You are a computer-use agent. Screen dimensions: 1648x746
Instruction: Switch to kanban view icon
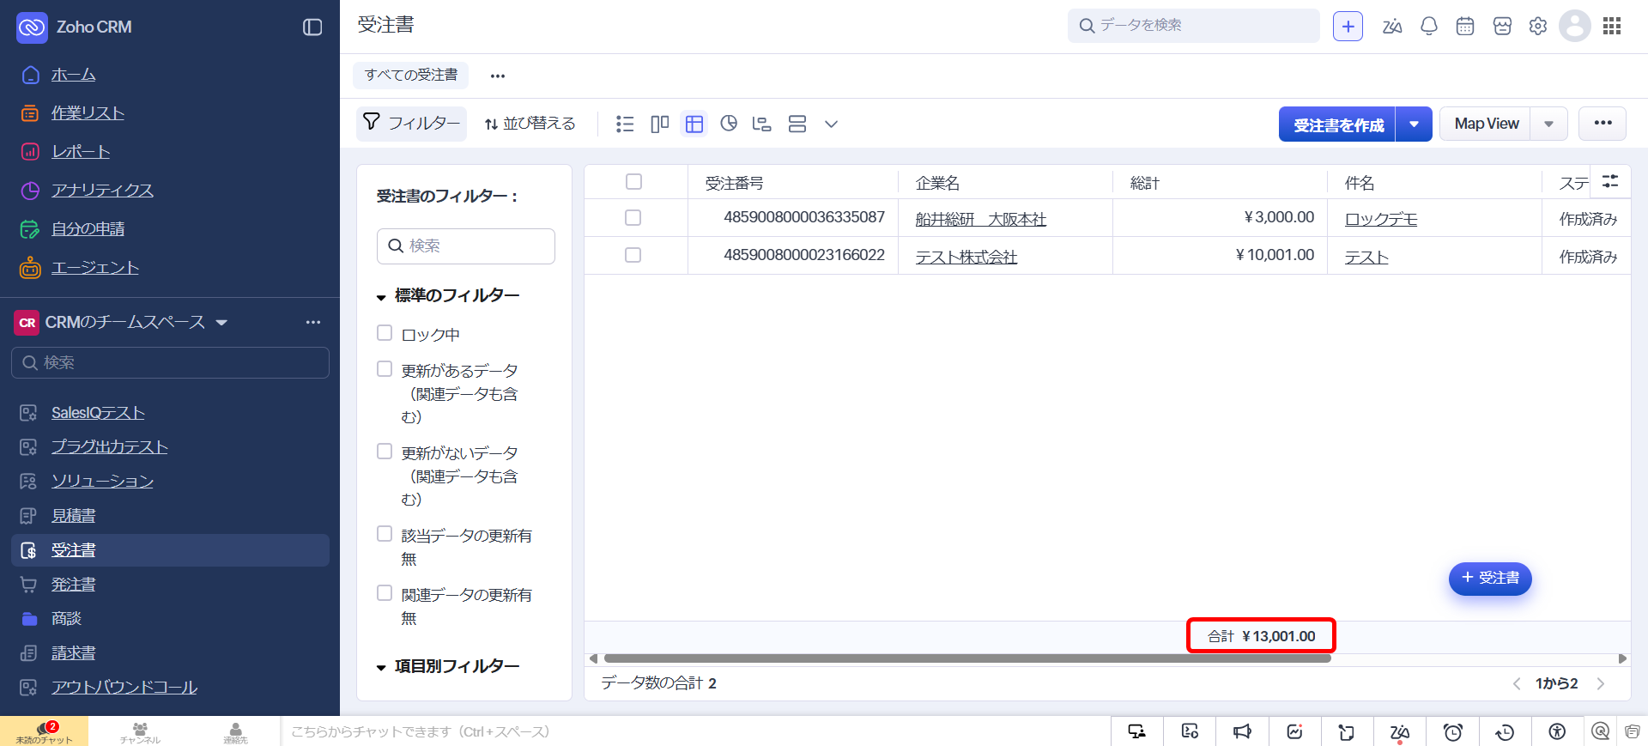tap(659, 124)
